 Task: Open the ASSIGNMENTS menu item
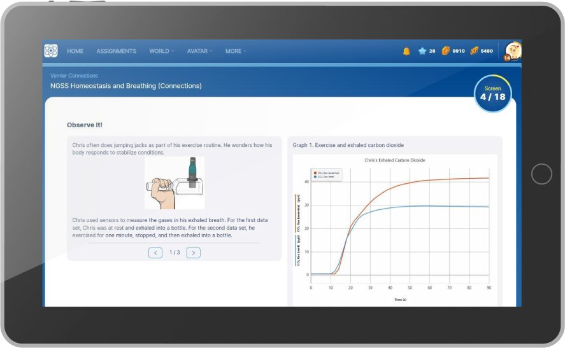point(116,52)
